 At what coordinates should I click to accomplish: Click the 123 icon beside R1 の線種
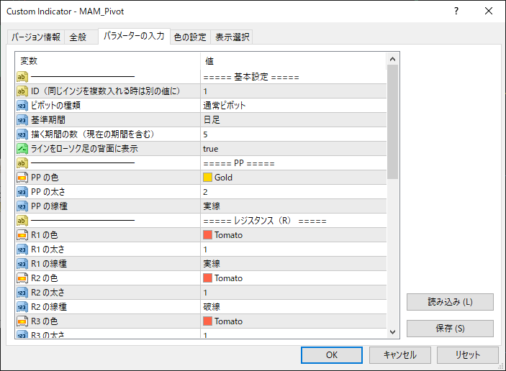pyautogui.click(x=22, y=264)
